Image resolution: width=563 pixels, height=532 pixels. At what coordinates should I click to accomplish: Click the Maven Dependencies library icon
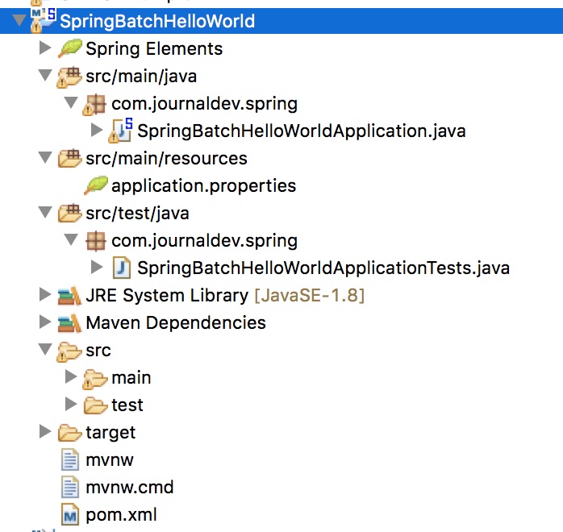pos(69,323)
